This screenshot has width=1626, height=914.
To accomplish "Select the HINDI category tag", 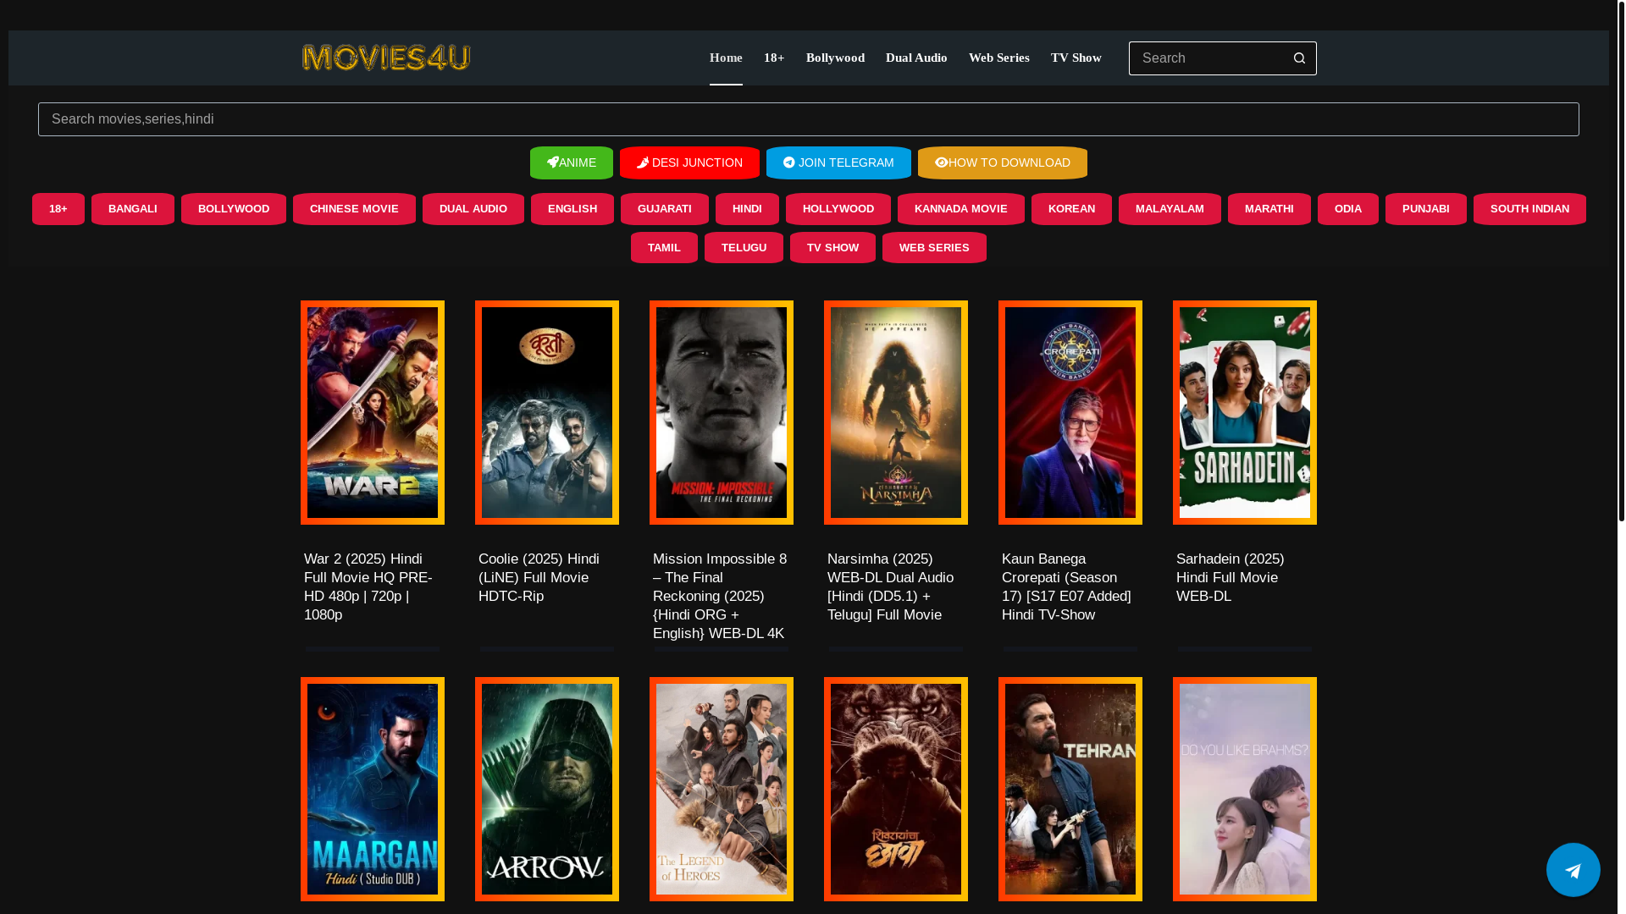I will (x=747, y=209).
